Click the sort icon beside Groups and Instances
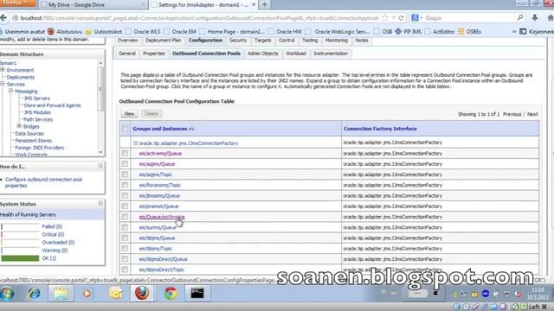This screenshot has width=554, height=311. pos(191,129)
